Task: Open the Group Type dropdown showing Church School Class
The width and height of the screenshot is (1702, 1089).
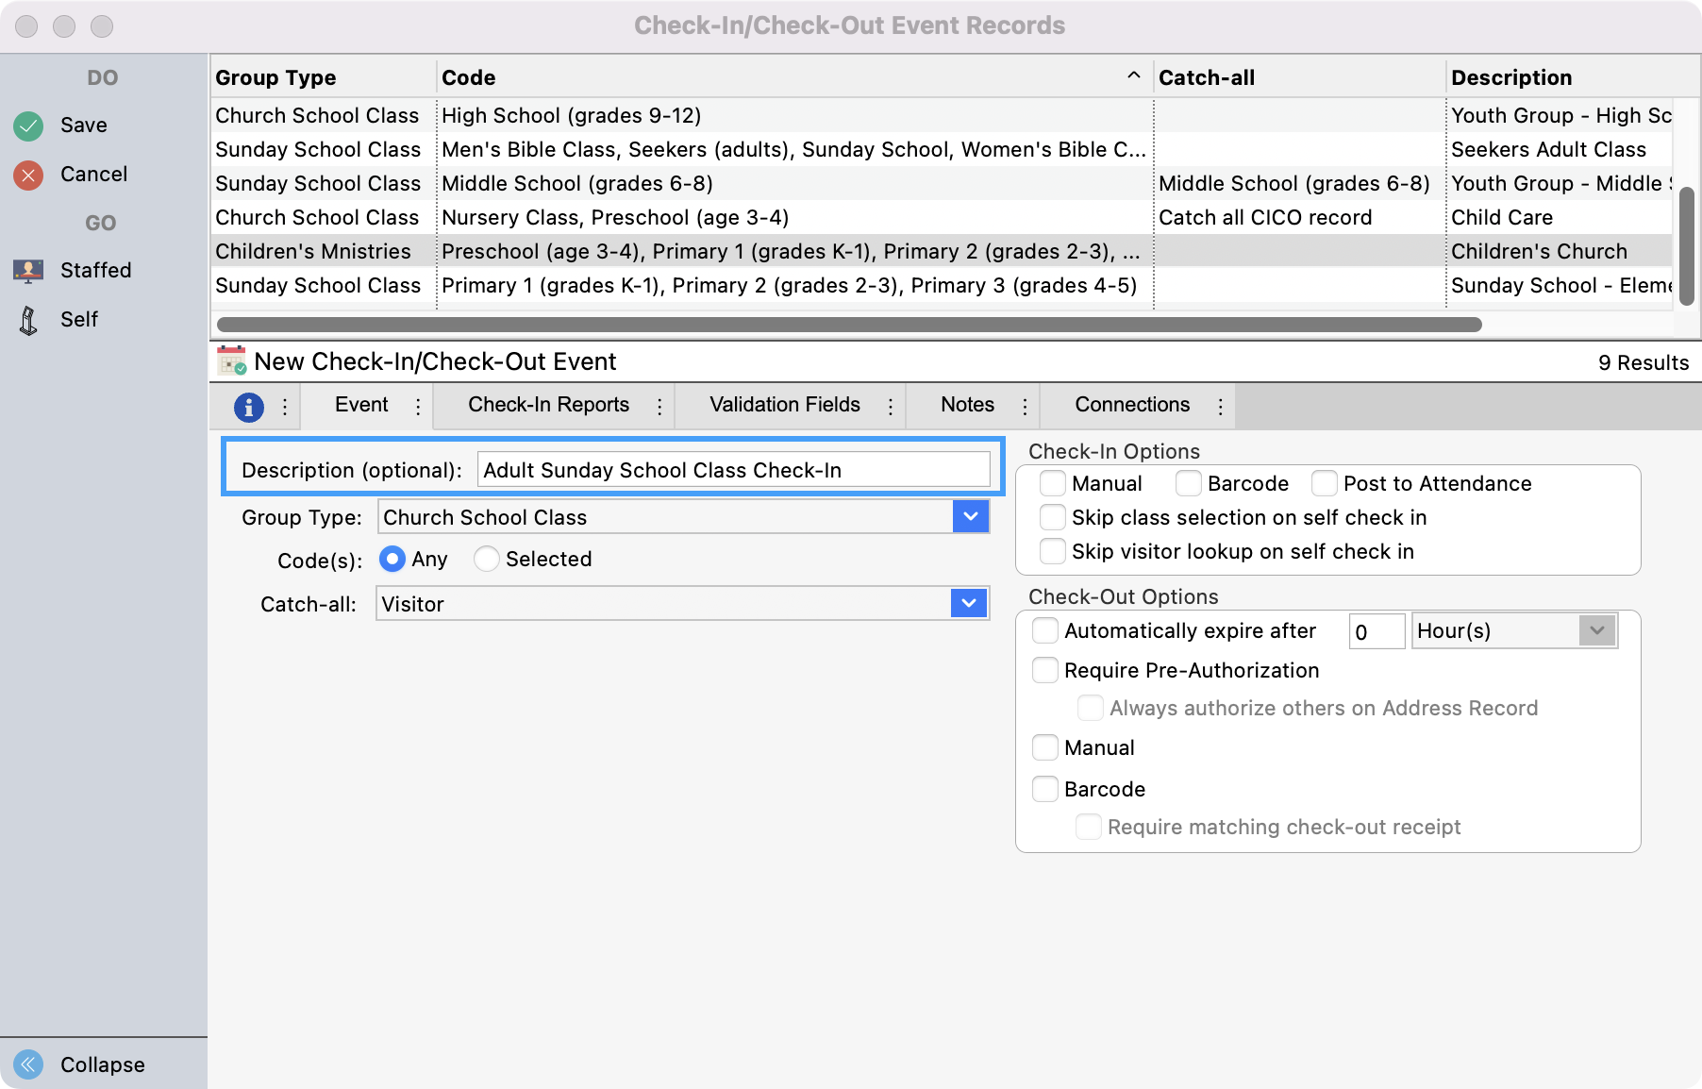Action: point(970,516)
